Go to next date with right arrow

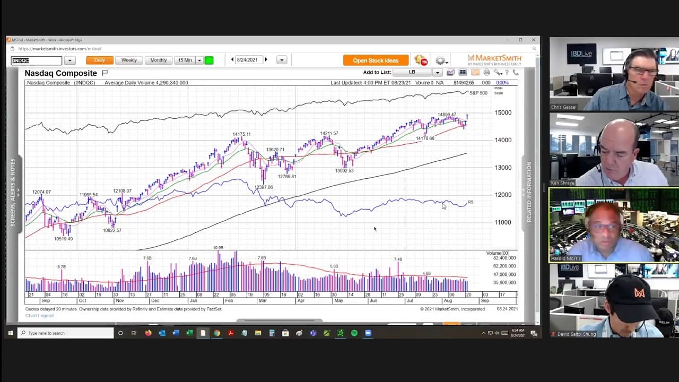[x=266, y=60]
